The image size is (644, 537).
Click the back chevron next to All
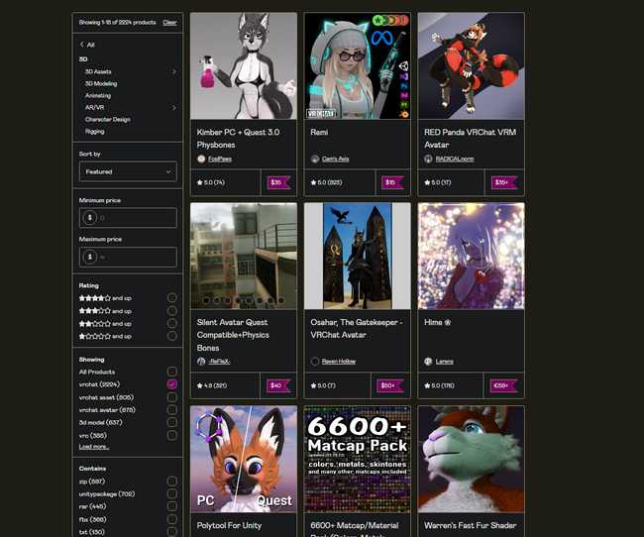(81, 45)
